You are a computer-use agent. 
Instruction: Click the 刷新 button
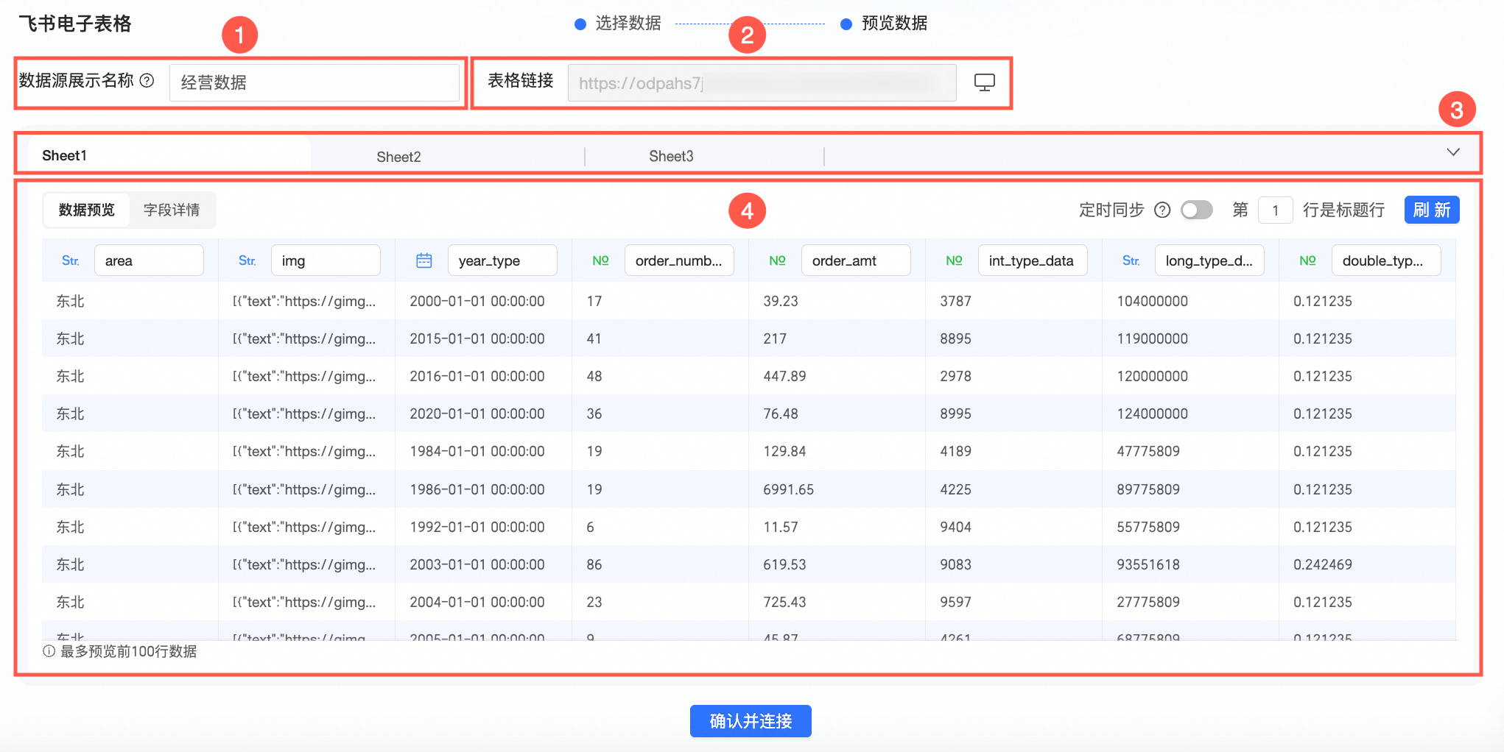pyautogui.click(x=1432, y=210)
